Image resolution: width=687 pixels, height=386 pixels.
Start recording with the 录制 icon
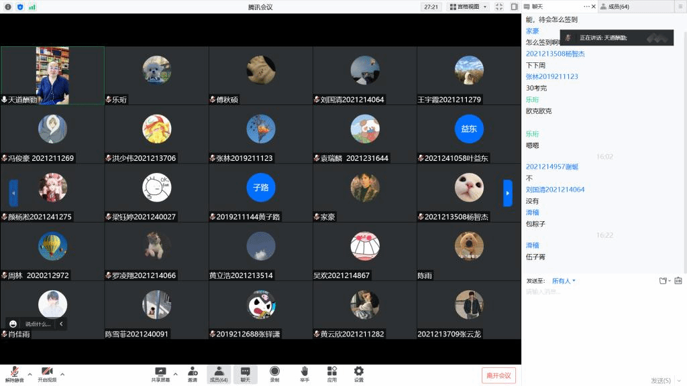click(274, 374)
